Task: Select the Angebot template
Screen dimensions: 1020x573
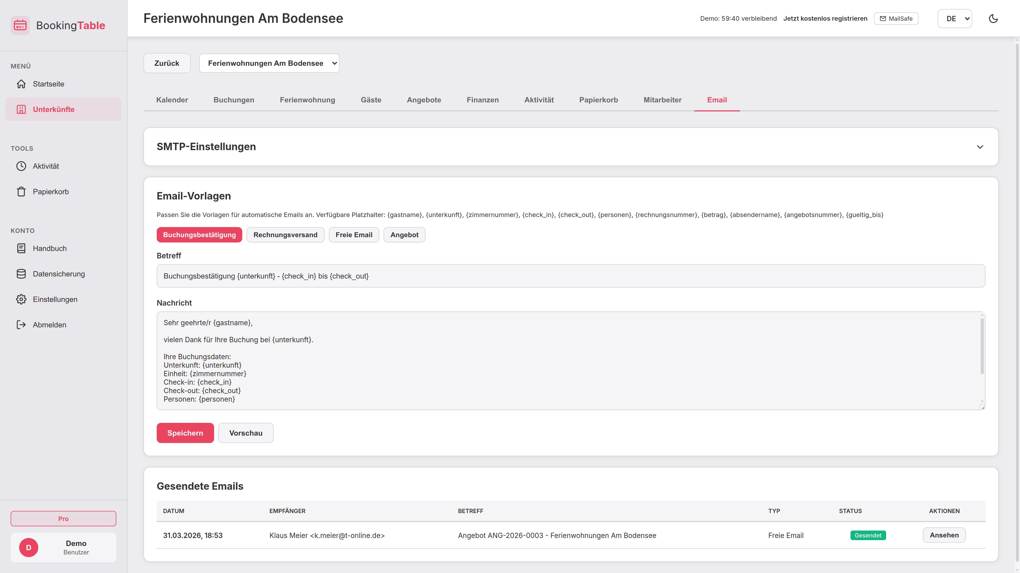Action: tap(404, 235)
